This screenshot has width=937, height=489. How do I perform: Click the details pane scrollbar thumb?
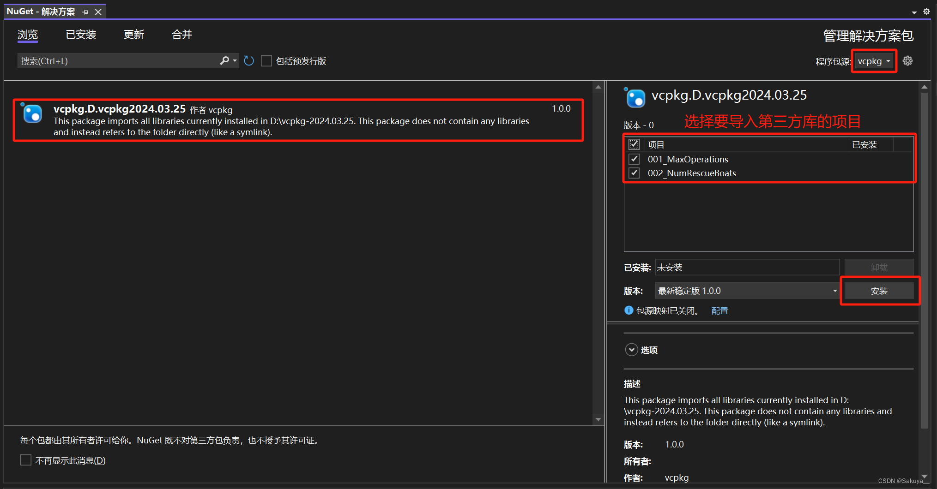coord(924,261)
